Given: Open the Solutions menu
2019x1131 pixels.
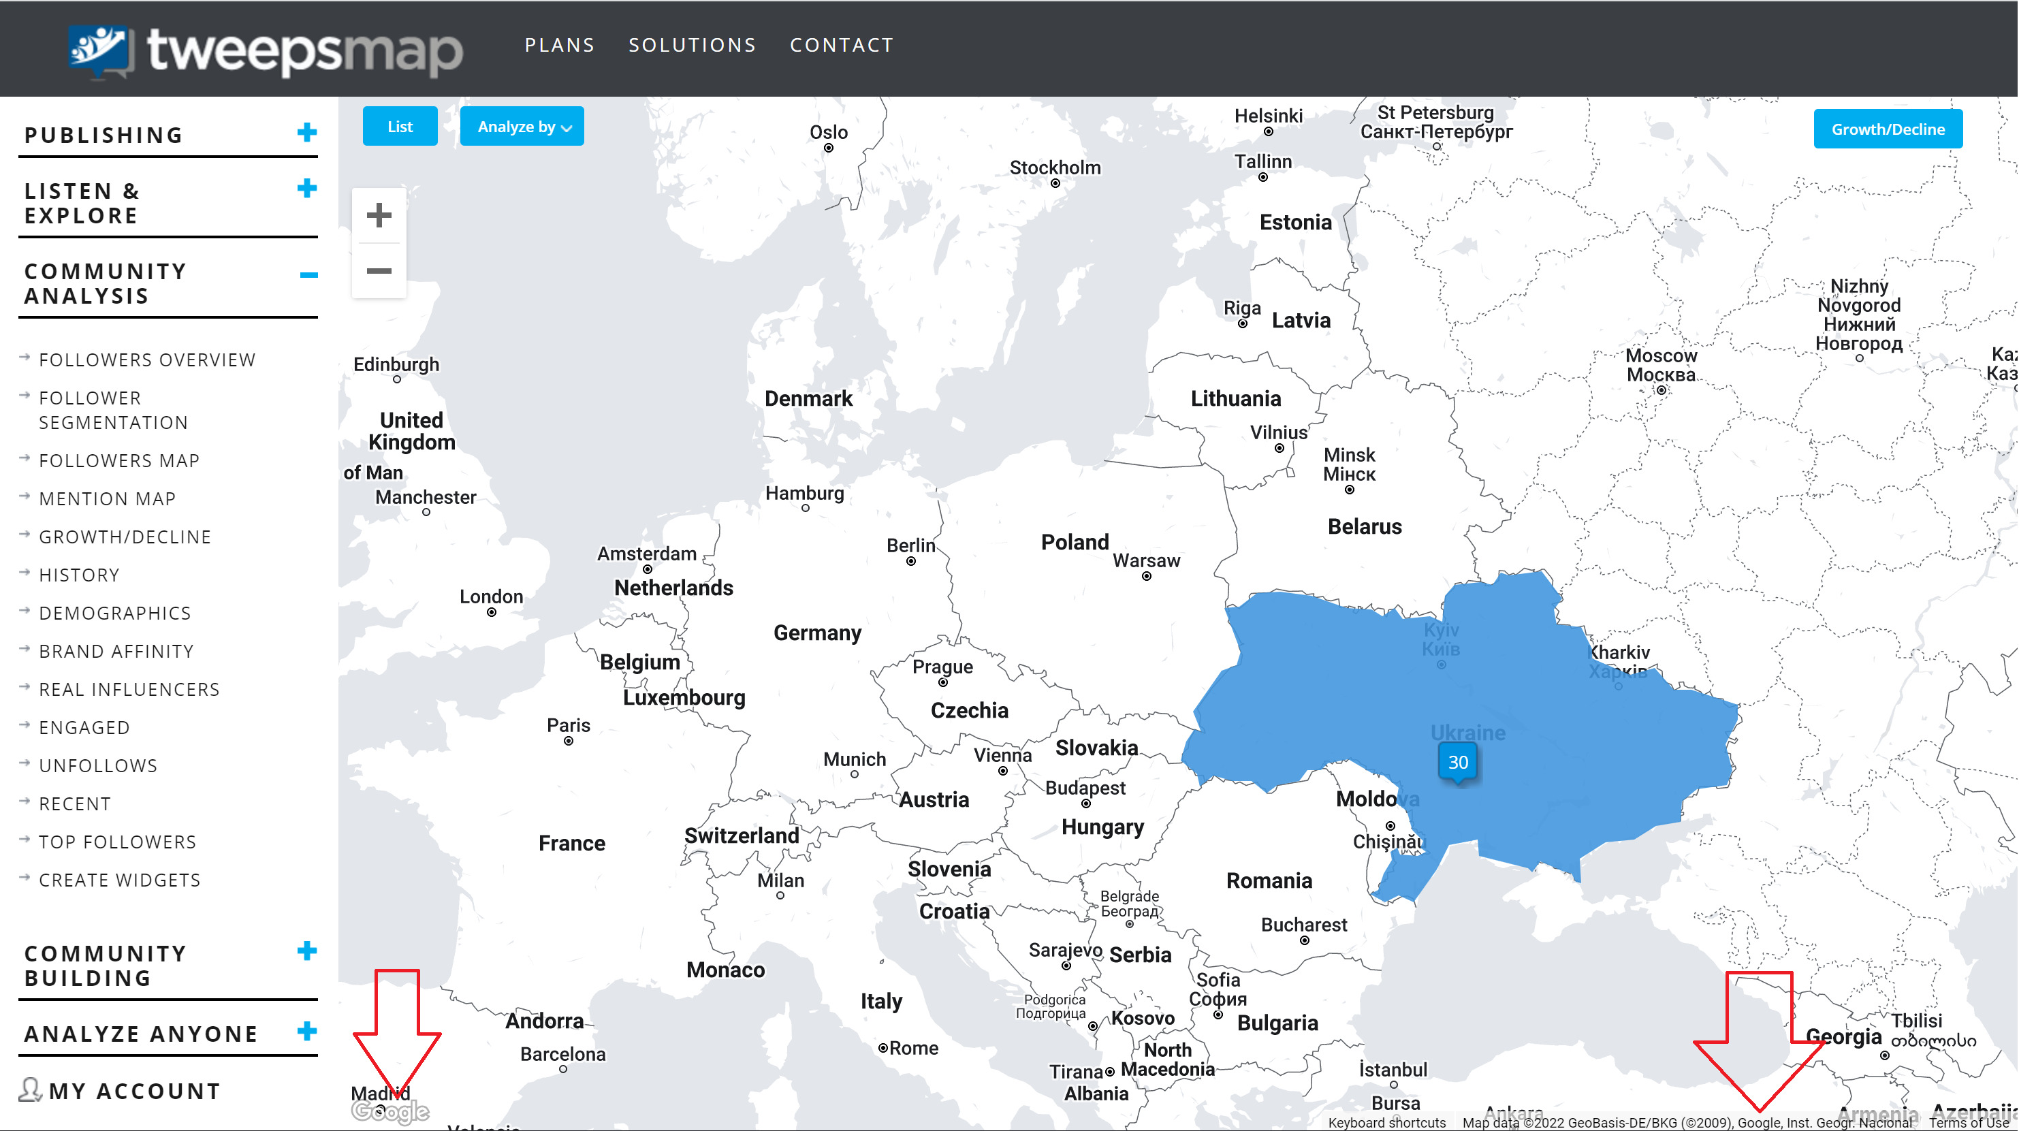Looking at the screenshot, I should point(692,45).
